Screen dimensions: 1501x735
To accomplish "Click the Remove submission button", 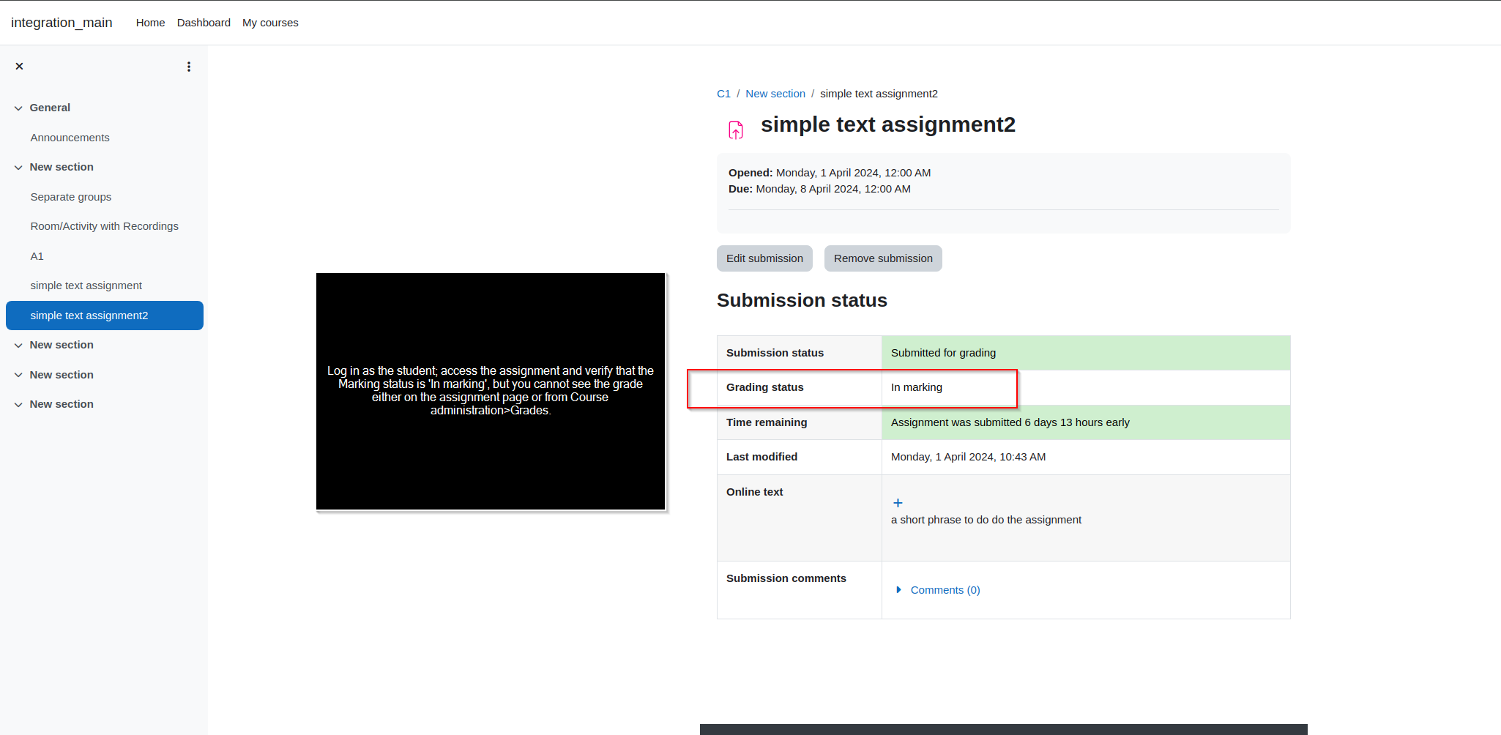I will (x=883, y=258).
